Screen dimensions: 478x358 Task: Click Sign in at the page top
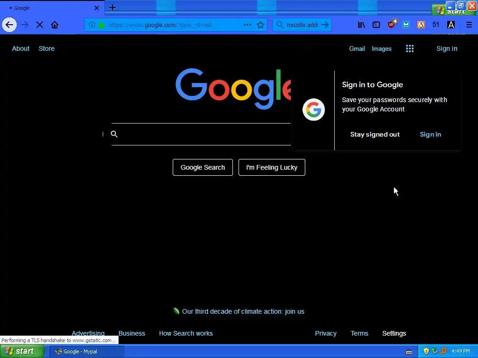pos(447,48)
